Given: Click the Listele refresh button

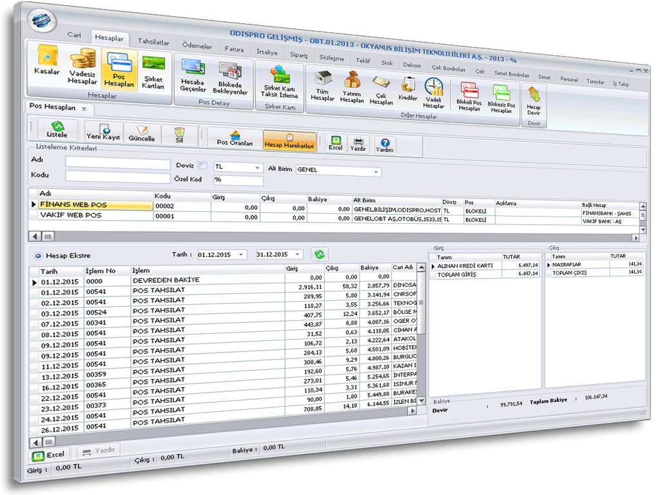Looking at the screenshot, I should tap(57, 130).
